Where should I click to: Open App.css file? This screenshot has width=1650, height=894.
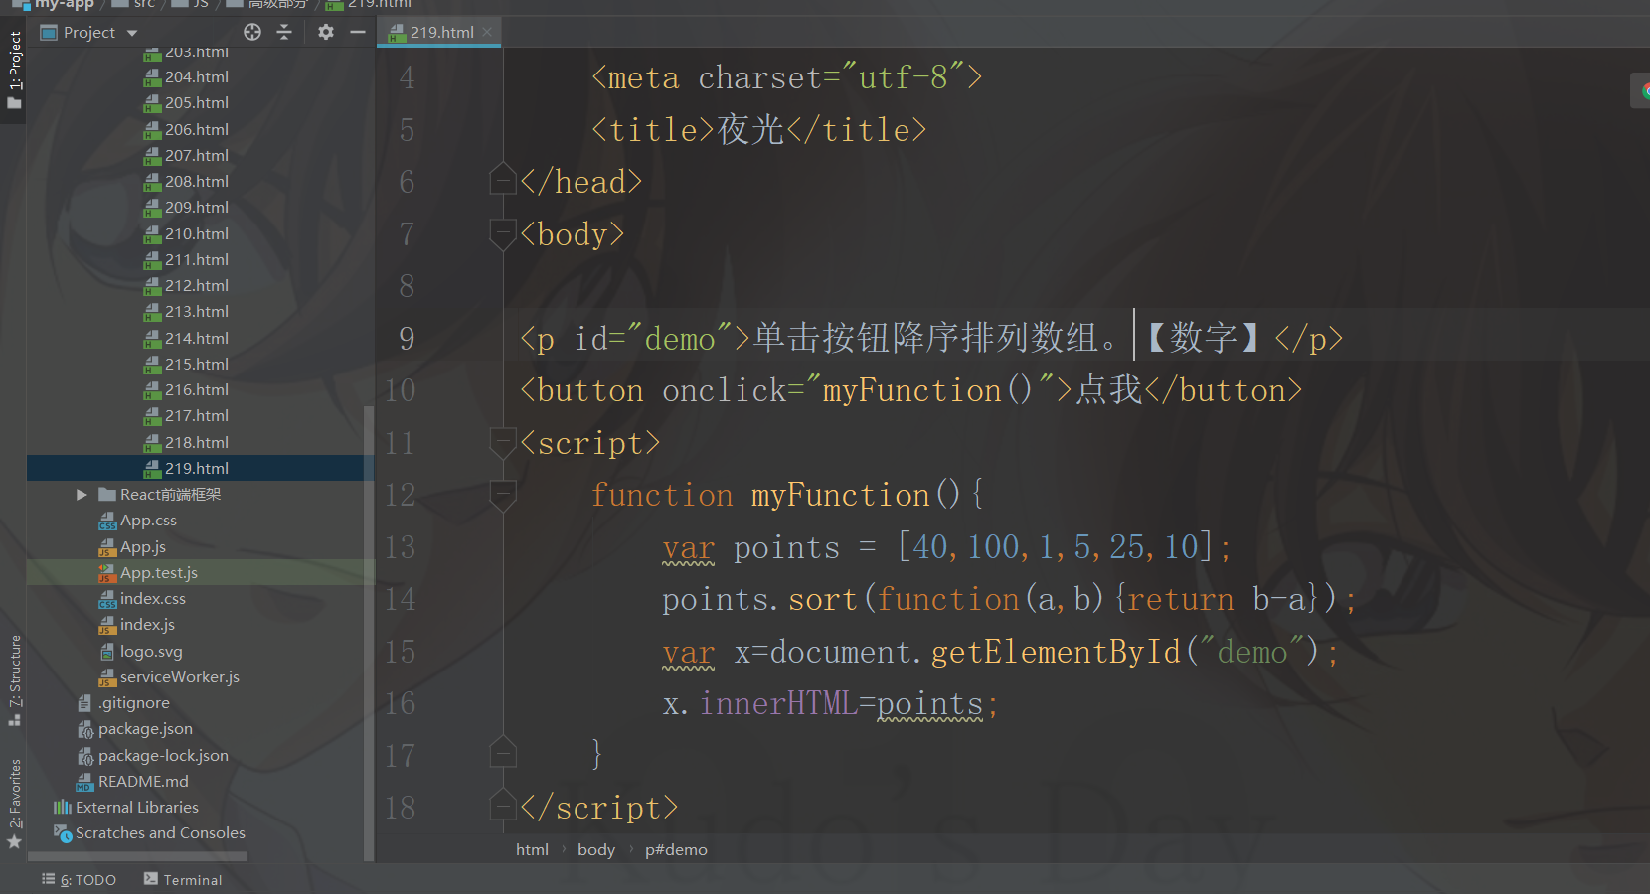pos(138,521)
